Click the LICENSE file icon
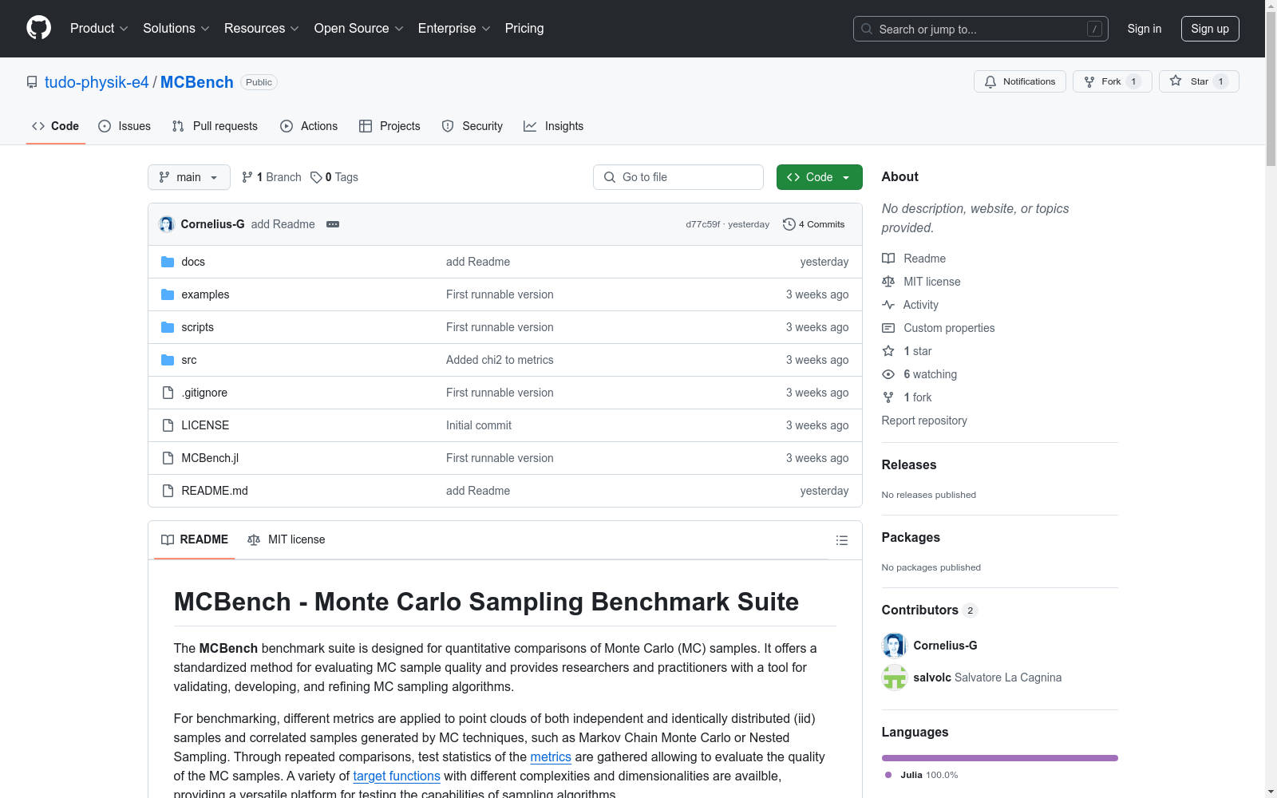This screenshot has width=1277, height=798. pos(168,425)
